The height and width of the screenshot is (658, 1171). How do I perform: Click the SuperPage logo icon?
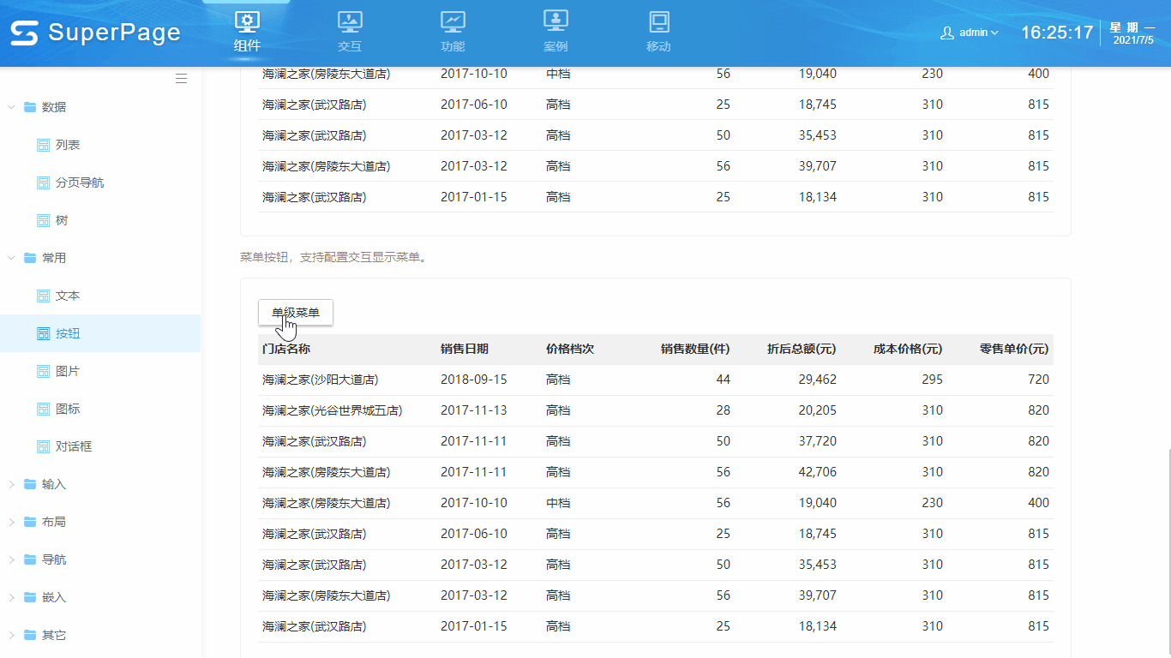point(25,33)
